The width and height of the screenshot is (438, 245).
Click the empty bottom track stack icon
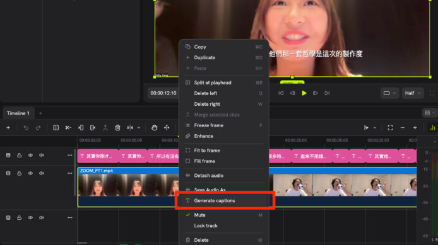(x=8, y=218)
